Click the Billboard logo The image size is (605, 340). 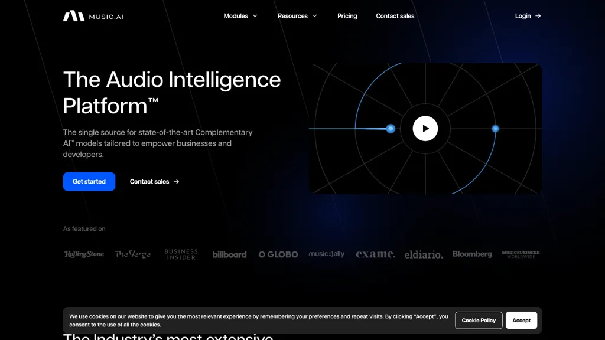click(229, 254)
